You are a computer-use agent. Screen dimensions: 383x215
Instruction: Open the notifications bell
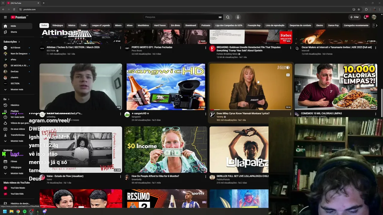[x=365, y=17]
